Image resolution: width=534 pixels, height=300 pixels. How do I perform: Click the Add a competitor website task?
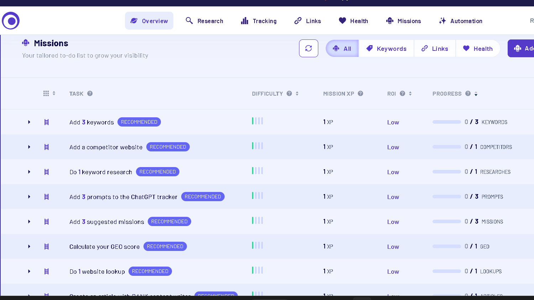[106, 147]
